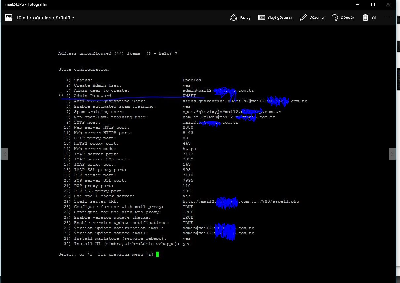Click the "Select, or 'r' for previous menu" prompt
Image resolution: width=400 pixels, height=283 pixels.
coord(106,254)
